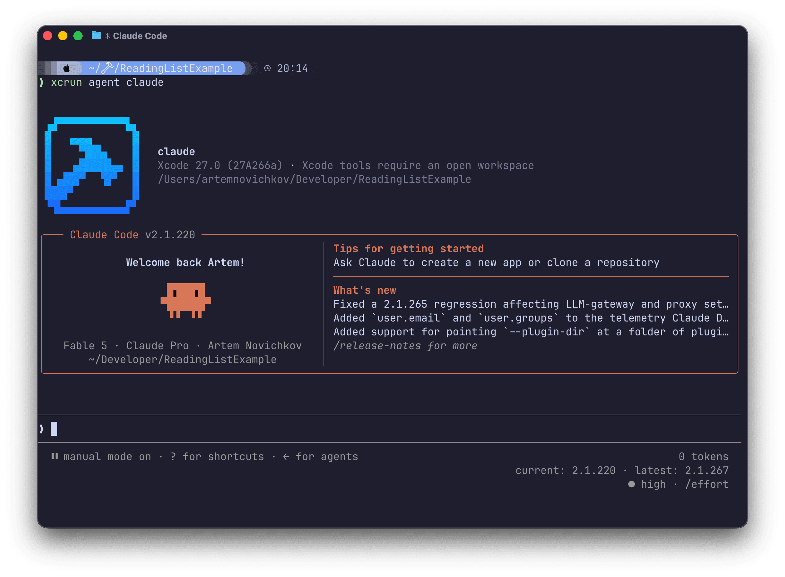Click the '/effort' command hint
The width and height of the screenshot is (785, 577).
[707, 484]
